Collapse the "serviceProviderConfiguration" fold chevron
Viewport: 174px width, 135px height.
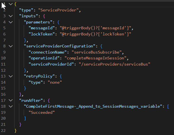click(11, 46)
